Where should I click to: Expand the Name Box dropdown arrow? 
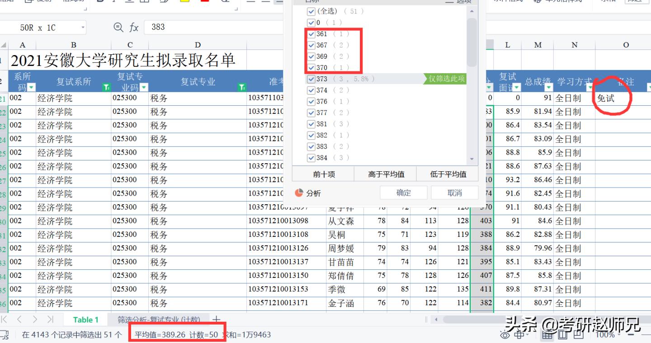click(x=83, y=28)
